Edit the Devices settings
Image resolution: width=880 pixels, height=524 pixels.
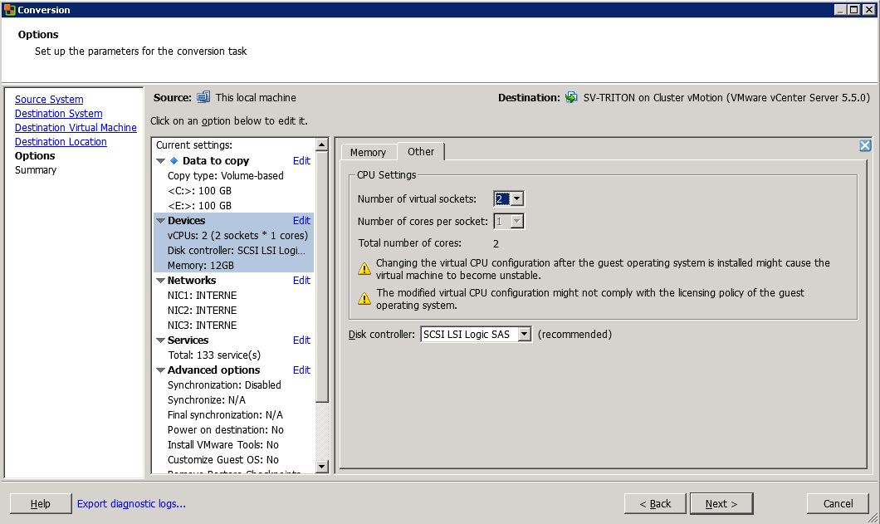coord(301,221)
